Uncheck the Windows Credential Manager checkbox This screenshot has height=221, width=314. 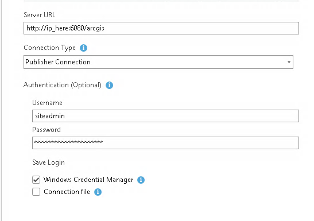click(x=36, y=180)
